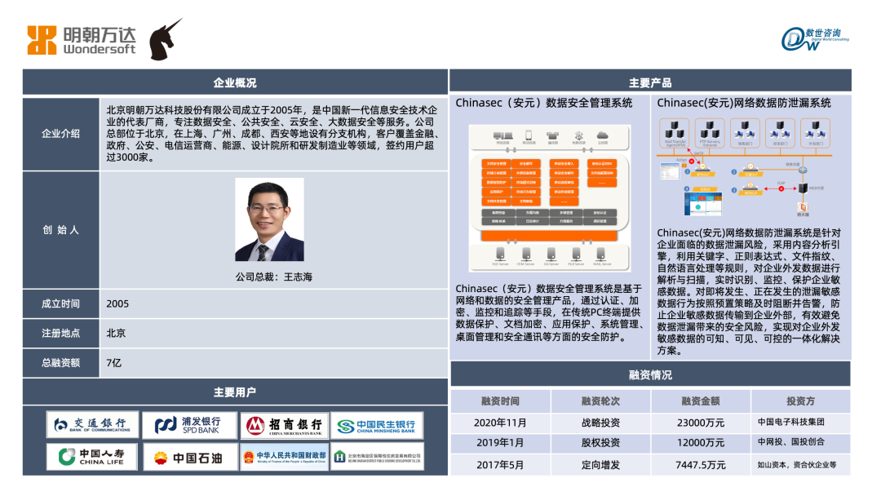Select the 招商银行 logo
Image resolution: width=881 pixels, height=496 pixels.
pos(285,425)
